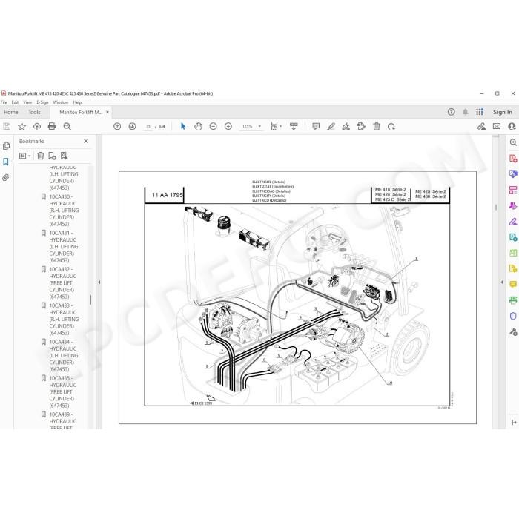This screenshot has width=519, height=519.
Task: Add new bookmark icon
Action: 52,156
